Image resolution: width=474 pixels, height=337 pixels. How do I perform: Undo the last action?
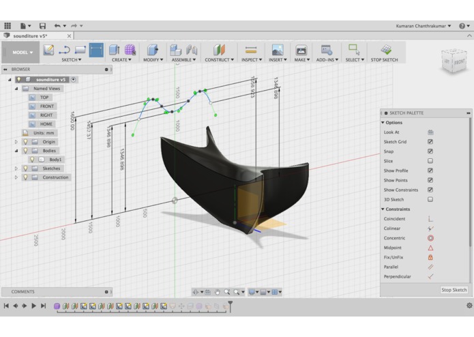coord(57,26)
